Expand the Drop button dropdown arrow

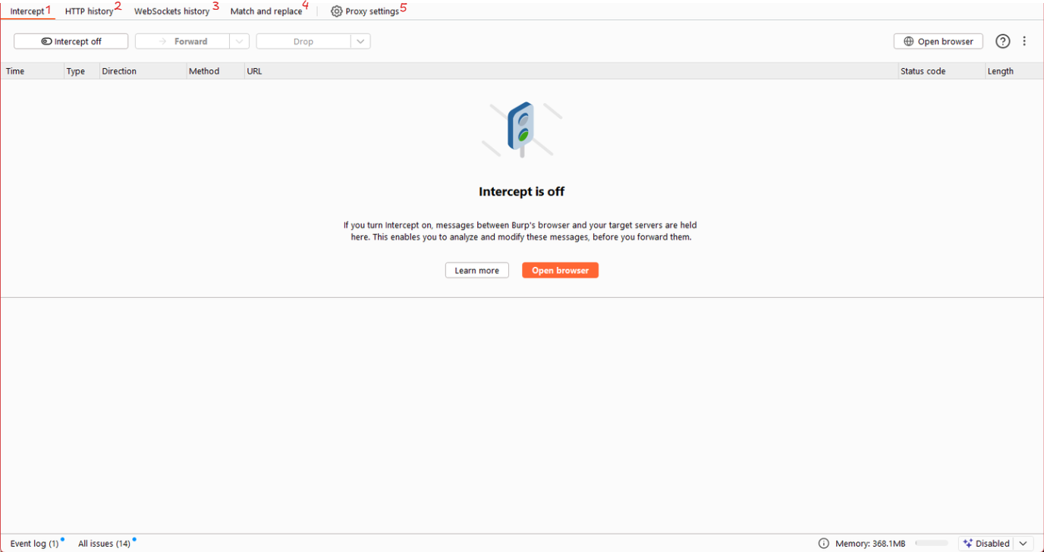click(360, 42)
